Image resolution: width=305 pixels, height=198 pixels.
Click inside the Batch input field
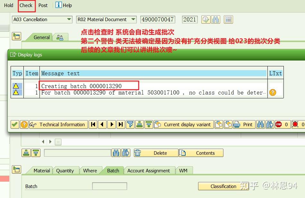[109, 186]
